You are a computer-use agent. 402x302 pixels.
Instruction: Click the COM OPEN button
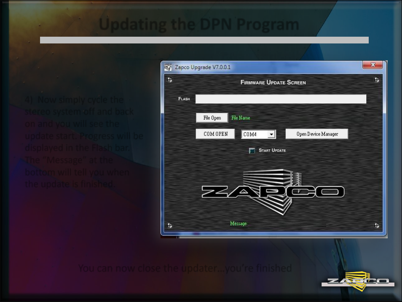click(x=215, y=134)
